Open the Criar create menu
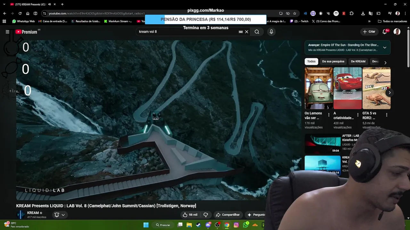The image size is (410, 230). [x=369, y=32]
